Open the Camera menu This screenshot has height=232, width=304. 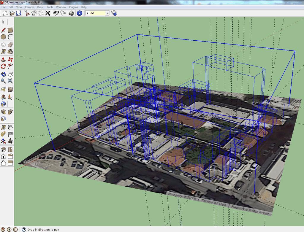tap(29, 7)
